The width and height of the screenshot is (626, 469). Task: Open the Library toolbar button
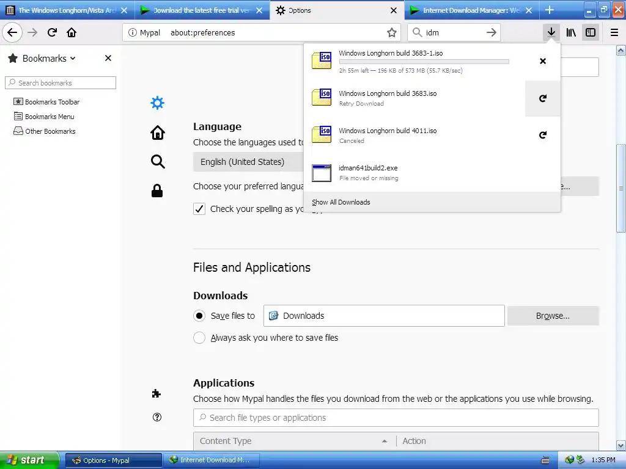pos(571,32)
